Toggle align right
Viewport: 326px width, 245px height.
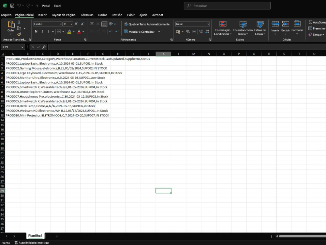pos(104,32)
